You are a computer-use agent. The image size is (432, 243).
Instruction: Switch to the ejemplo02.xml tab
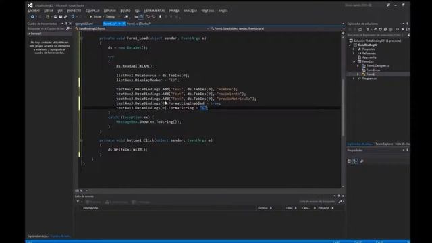[84, 24]
